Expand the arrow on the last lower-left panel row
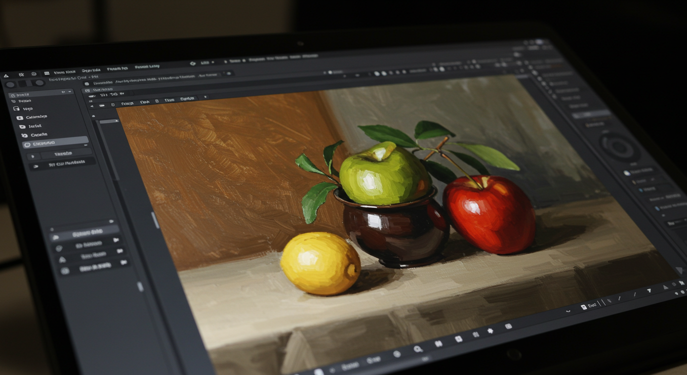This screenshot has height=375, width=687. pyautogui.click(x=124, y=263)
